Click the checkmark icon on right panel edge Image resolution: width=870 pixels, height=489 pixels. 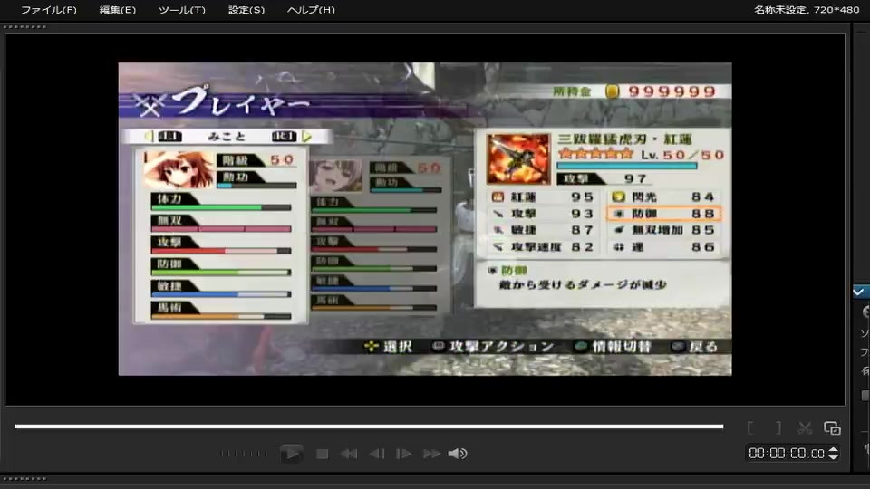[x=859, y=292]
